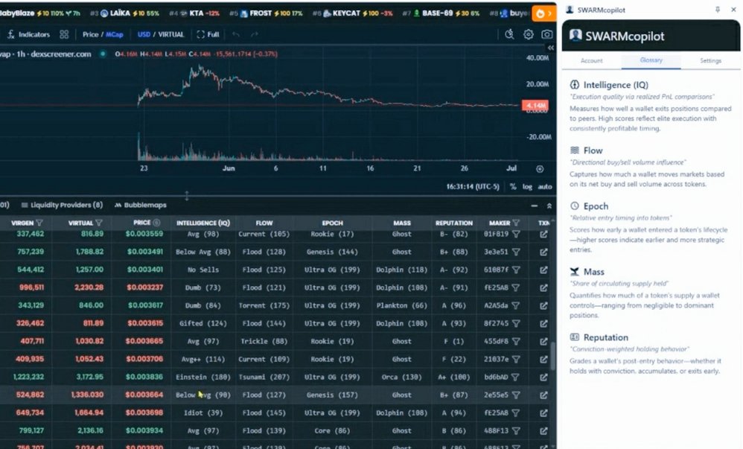Switch to SWARMcopilot Account tab

pos(591,61)
